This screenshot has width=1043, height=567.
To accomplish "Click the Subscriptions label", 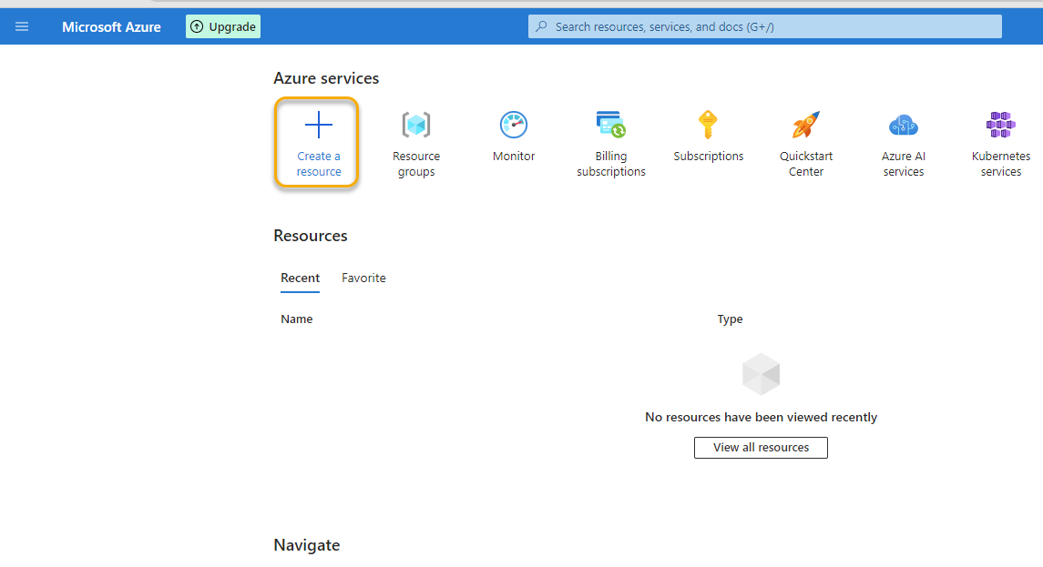I will point(709,157).
